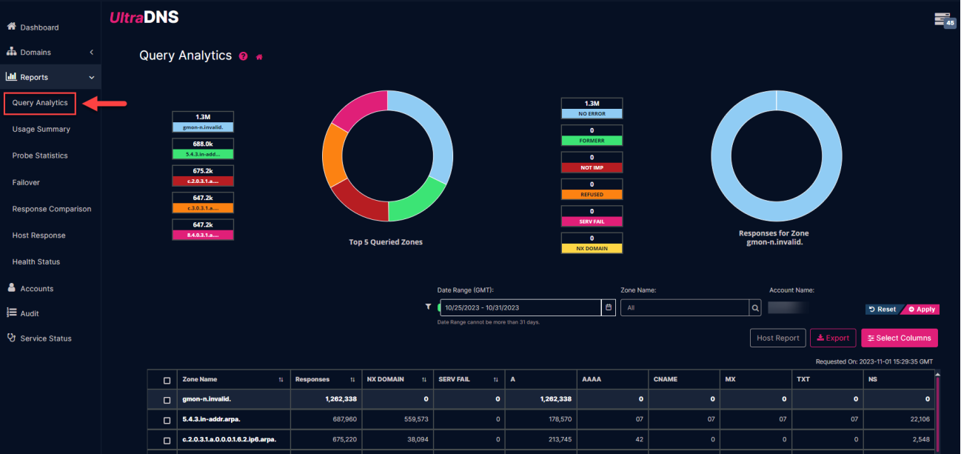Click the NO ERROR blue legend swatch

pos(592,113)
